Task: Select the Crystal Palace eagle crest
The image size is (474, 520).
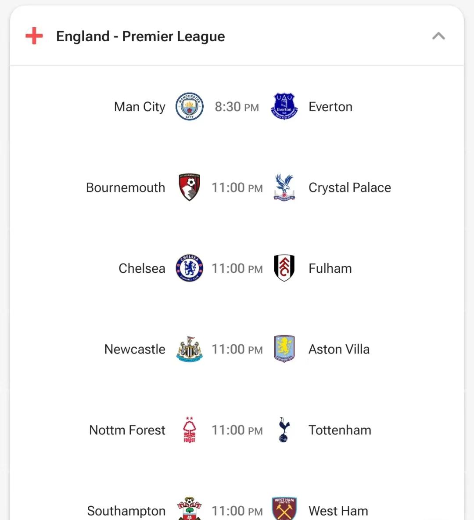Action: coord(284,187)
